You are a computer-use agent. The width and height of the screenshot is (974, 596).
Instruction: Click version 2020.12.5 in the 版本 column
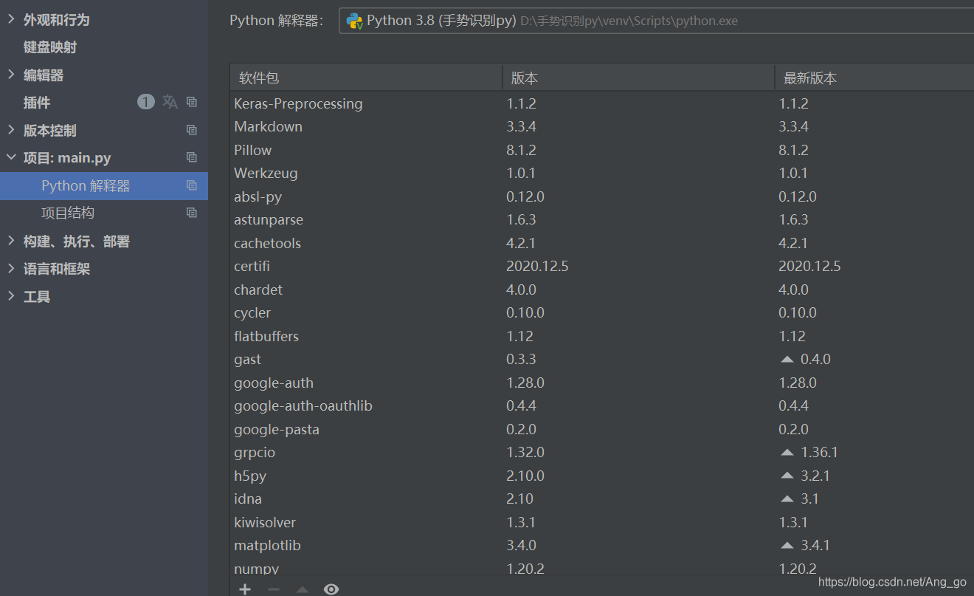pyautogui.click(x=537, y=266)
